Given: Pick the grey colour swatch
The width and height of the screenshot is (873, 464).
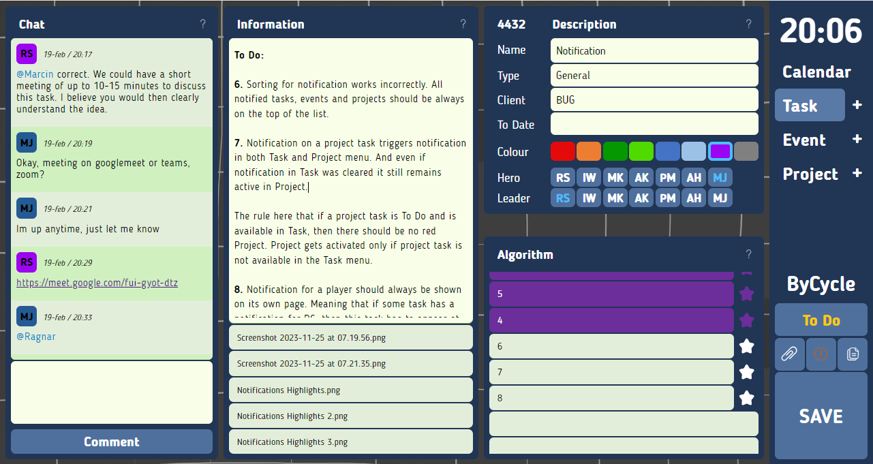Looking at the screenshot, I should tap(746, 151).
